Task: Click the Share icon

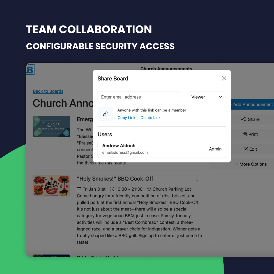Action: click(244, 119)
